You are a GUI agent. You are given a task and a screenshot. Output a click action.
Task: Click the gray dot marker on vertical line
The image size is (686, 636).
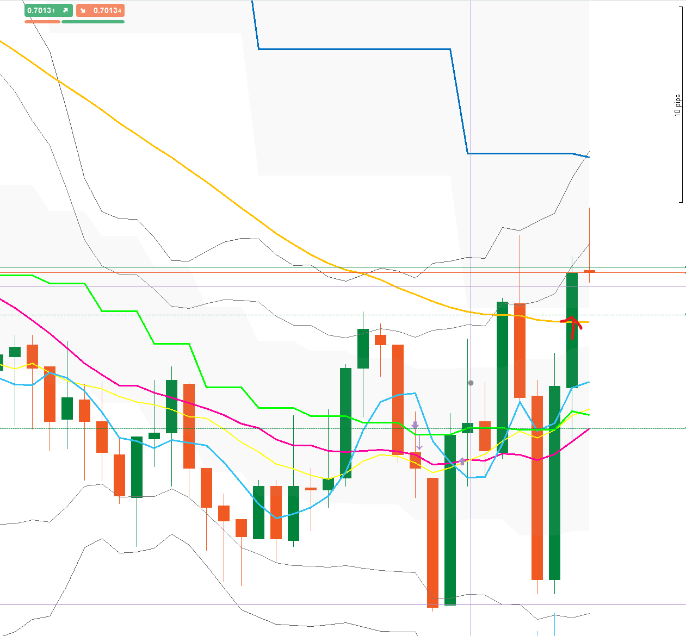click(x=471, y=383)
